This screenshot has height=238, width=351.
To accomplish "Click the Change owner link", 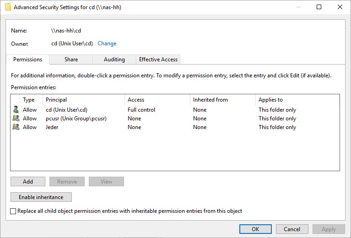I will (x=107, y=43).
